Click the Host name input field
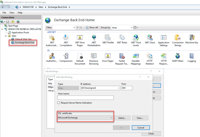200x137 pixels. click(85, 98)
